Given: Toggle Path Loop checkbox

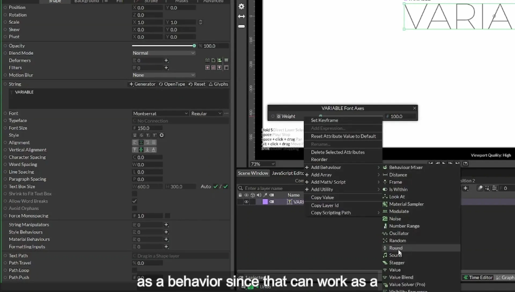Looking at the screenshot, I should [135, 270].
